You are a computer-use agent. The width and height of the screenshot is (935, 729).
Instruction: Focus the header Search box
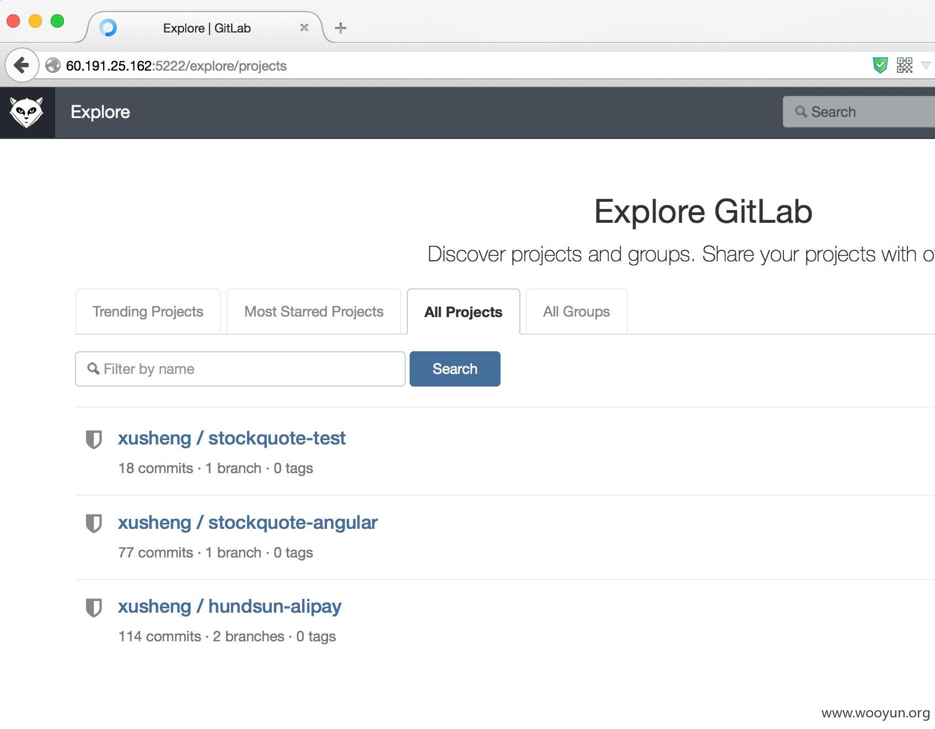859,112
